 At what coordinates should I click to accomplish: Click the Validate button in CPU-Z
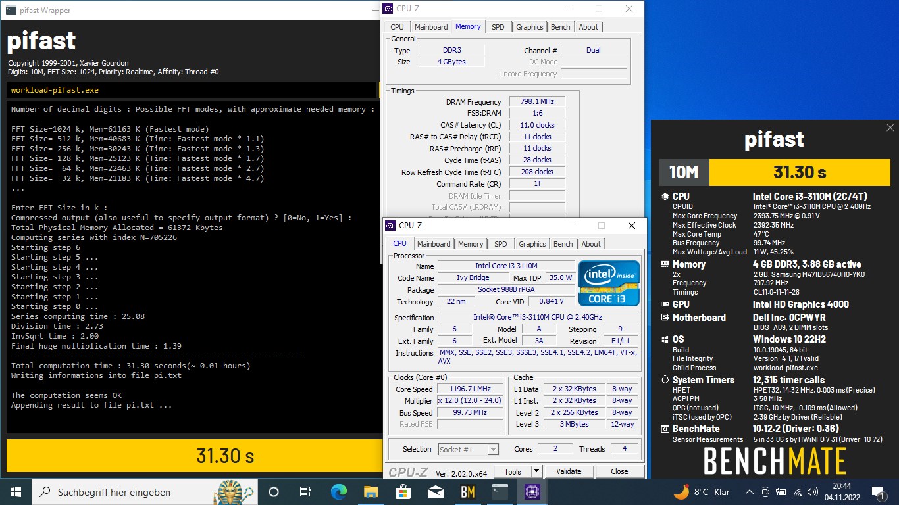[569, 471]
